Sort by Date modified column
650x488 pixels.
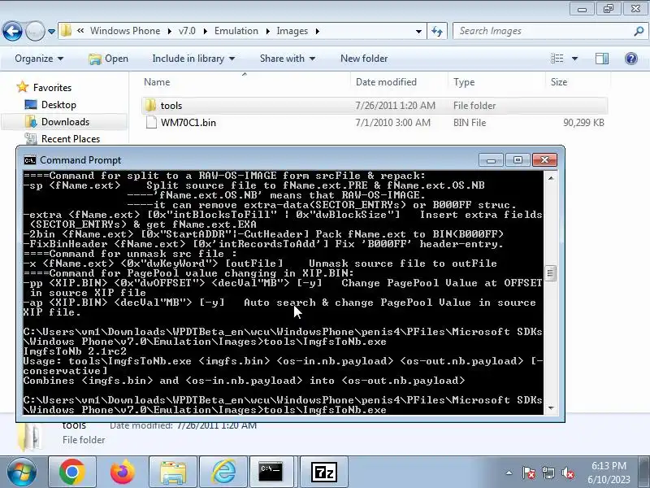[399, 82]
